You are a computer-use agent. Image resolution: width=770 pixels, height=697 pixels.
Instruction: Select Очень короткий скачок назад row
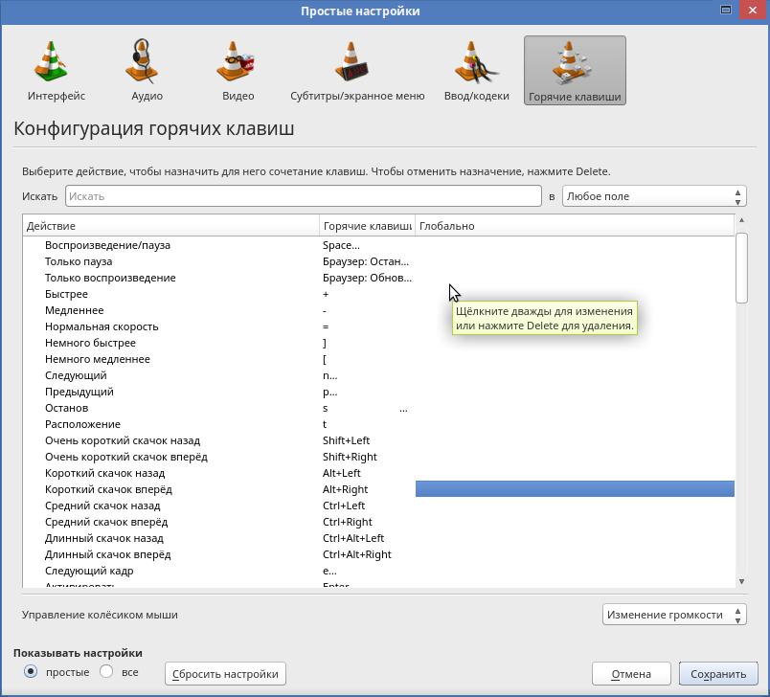pos(378,440)
